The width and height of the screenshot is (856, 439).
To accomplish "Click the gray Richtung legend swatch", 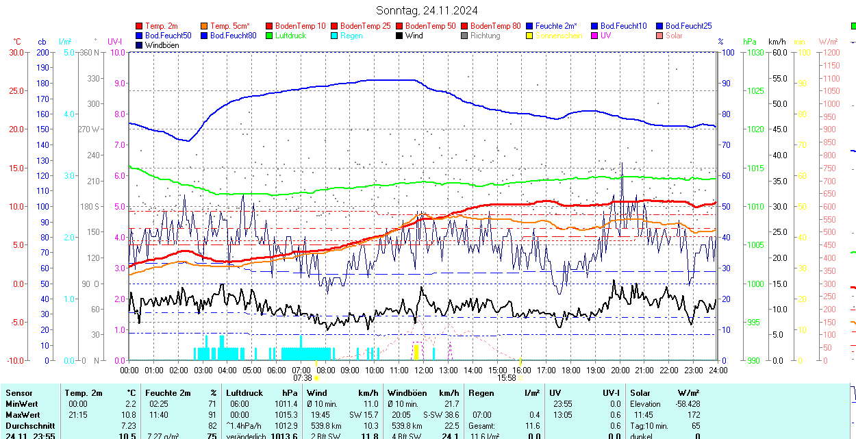I will point(464,36).
